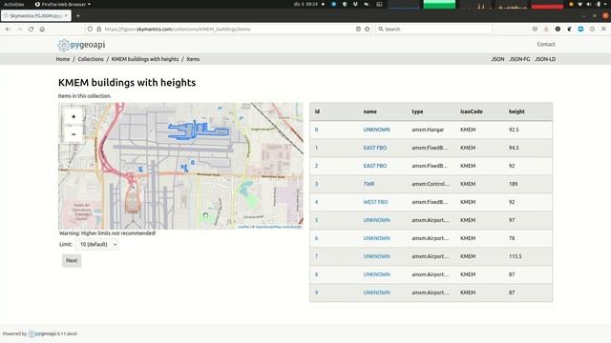Image resolution: width=611 pixels, height=343 pixels.
Task: Open the clock and calendar panel
Action: coord(305,4)
